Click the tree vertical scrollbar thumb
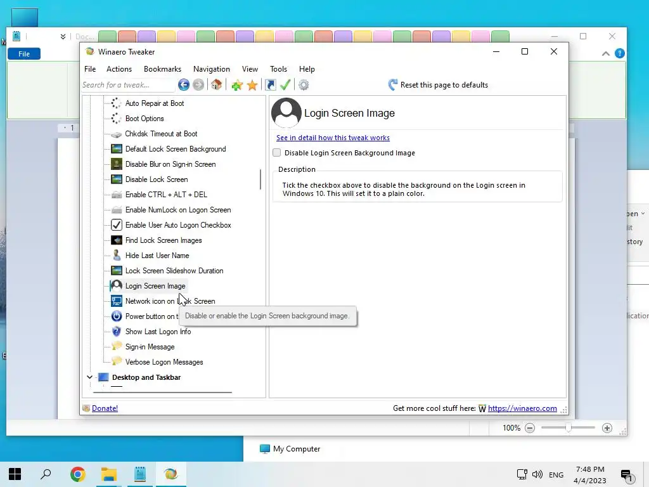This screenshot has width=649, height=487. pyautogui.click(x=260, y=179)
